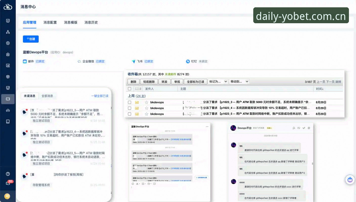Click the image icon in chat toolbar

(143, 184)
